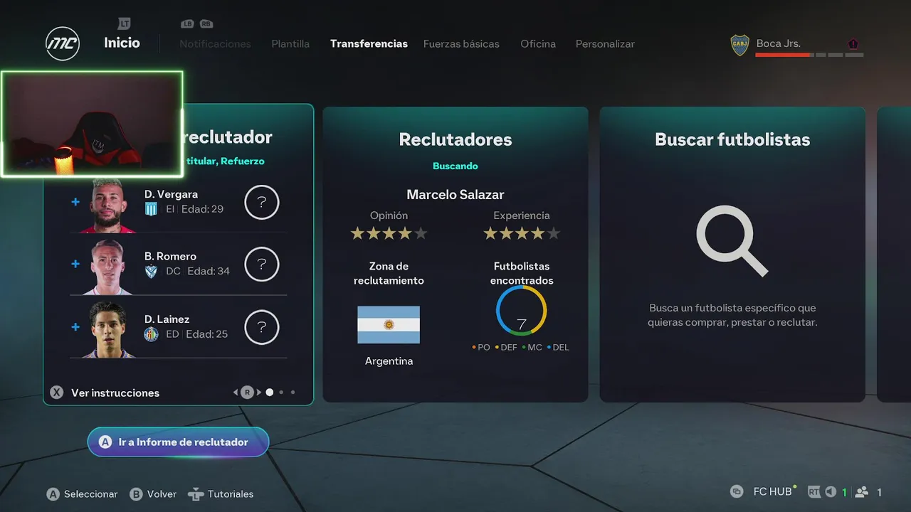The image size is (911, 512).
Task: Click the left arrow of the page selector
Action: [x=236, y=393]
